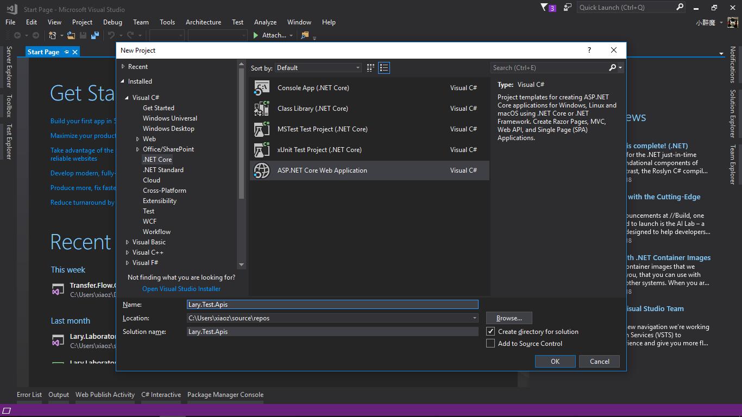Collapse the Installed templates node

pyautogui.click(x=123, y=81)
